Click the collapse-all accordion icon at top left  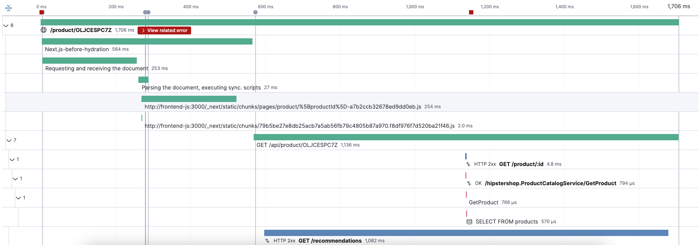tap(9, 8)
